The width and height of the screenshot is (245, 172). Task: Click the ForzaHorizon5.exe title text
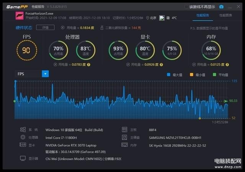pos(39,13)
